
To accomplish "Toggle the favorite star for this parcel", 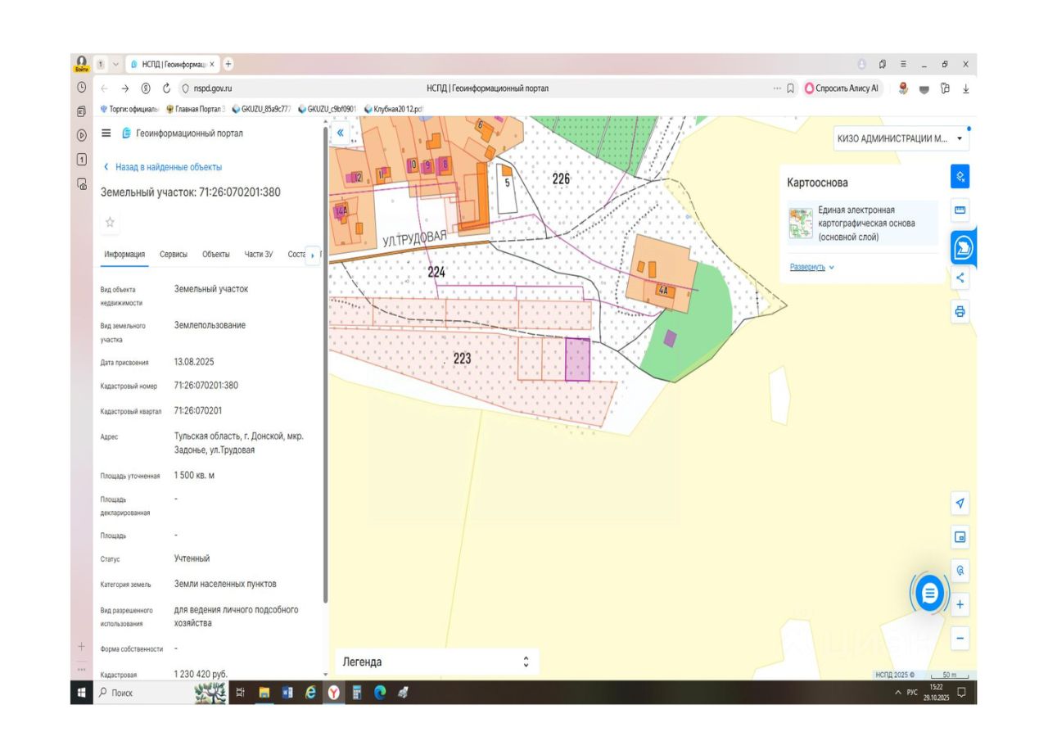I will pyautogui.click(x=110, y=222).
